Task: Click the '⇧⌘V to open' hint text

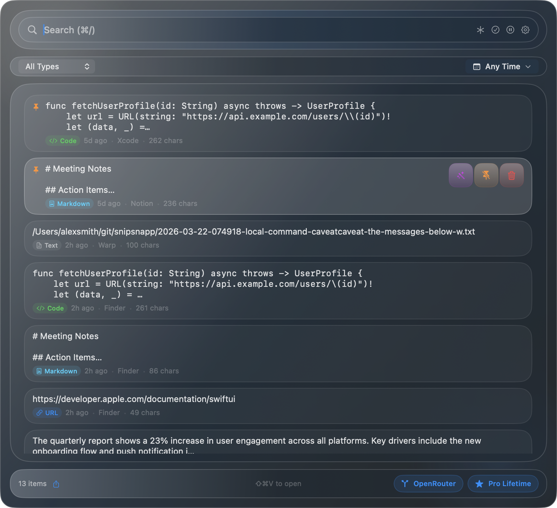Action: point(278,484)
